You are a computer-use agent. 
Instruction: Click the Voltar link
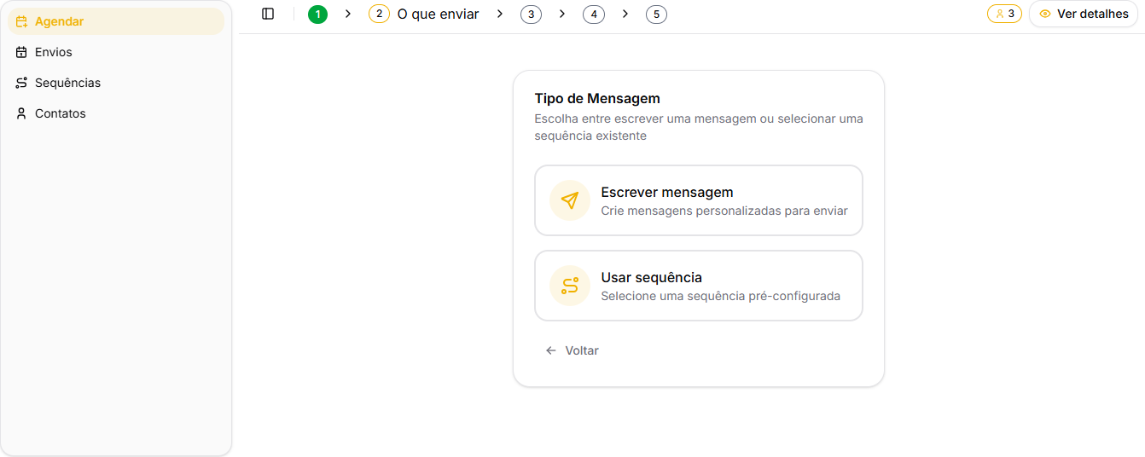(x=581, y=350)
